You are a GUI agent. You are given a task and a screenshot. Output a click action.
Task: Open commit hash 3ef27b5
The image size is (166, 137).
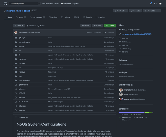89,32
